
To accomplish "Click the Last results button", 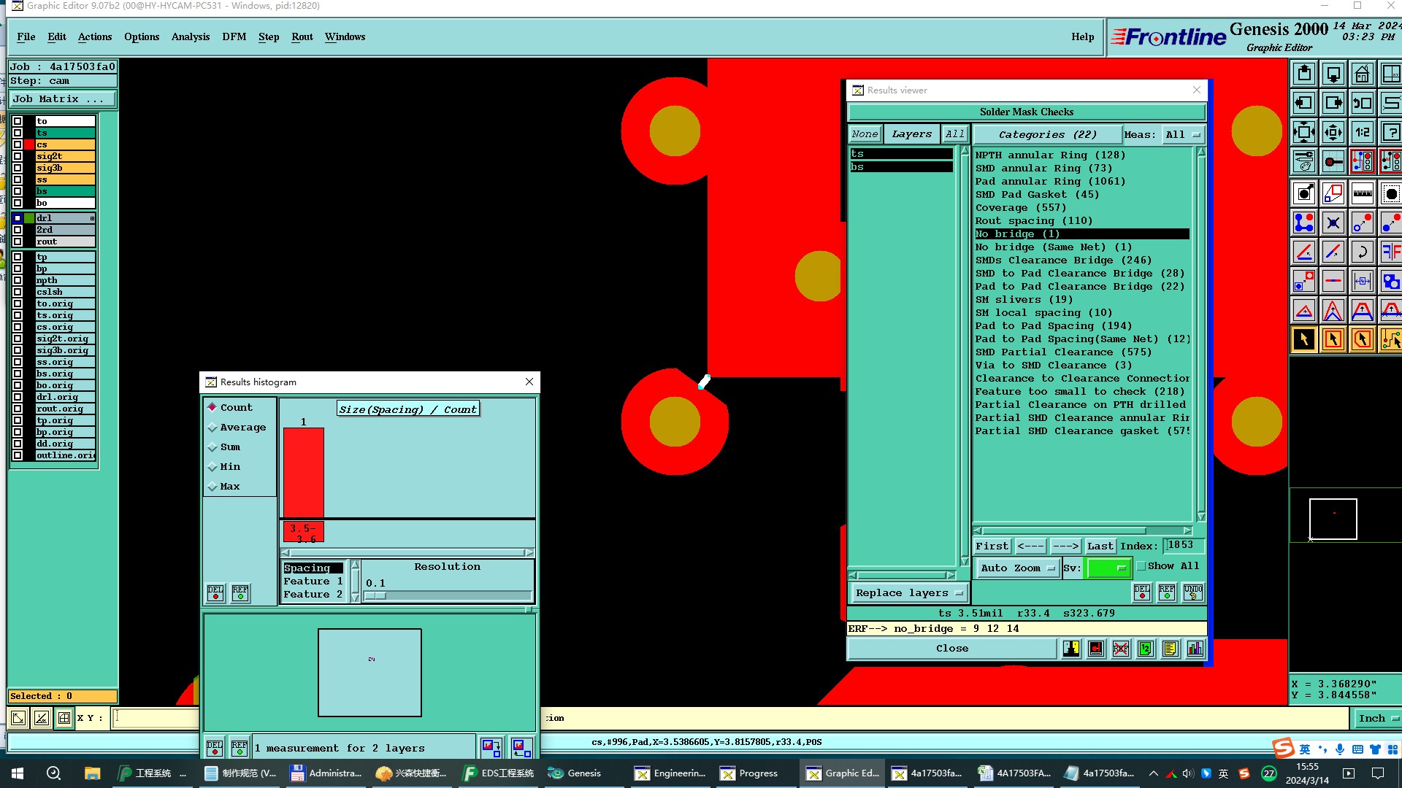I will coord(1100,546).
